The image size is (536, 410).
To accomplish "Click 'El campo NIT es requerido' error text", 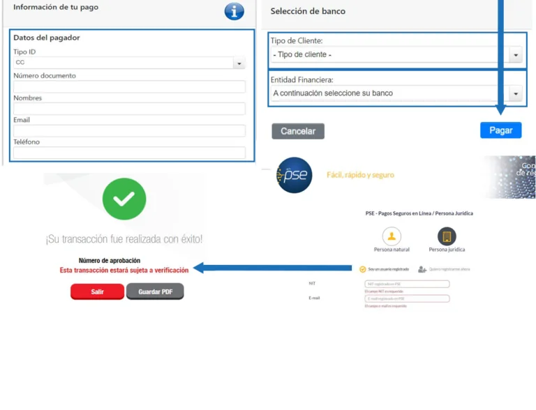I will (x=384, y=291).
